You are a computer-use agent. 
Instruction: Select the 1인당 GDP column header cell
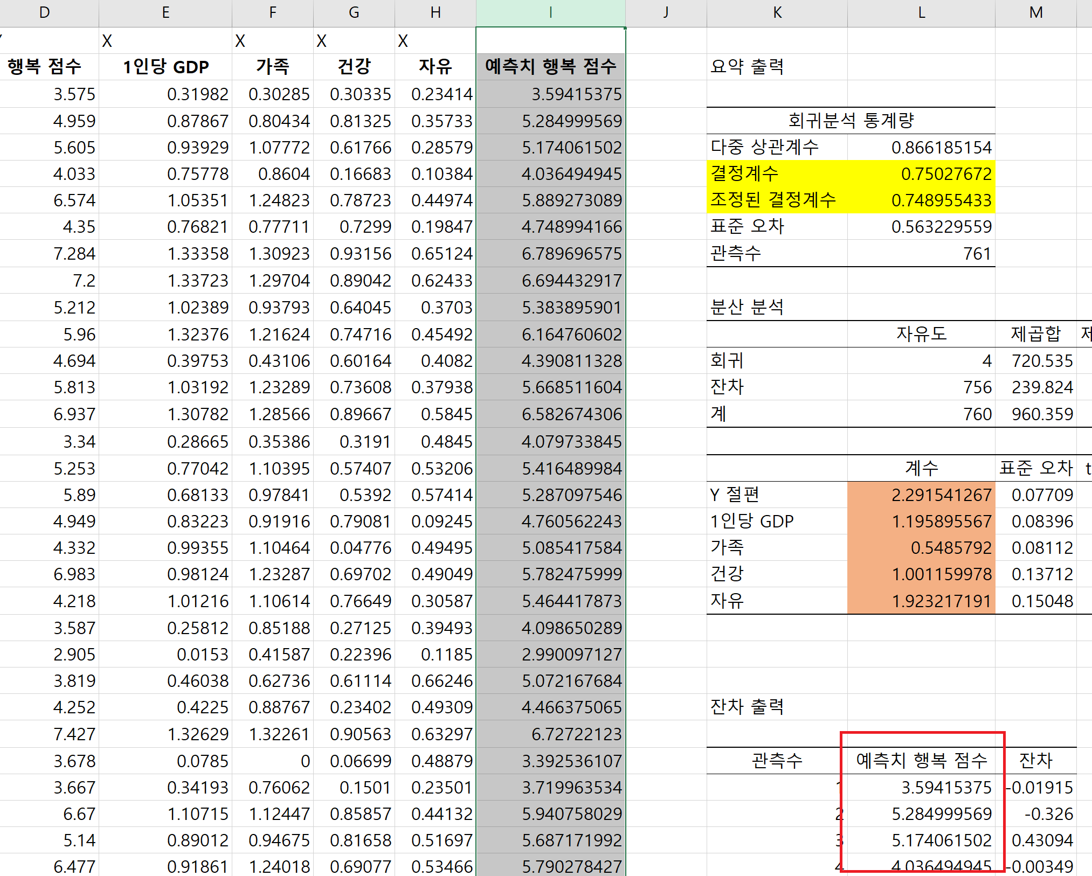click(165, 67)
